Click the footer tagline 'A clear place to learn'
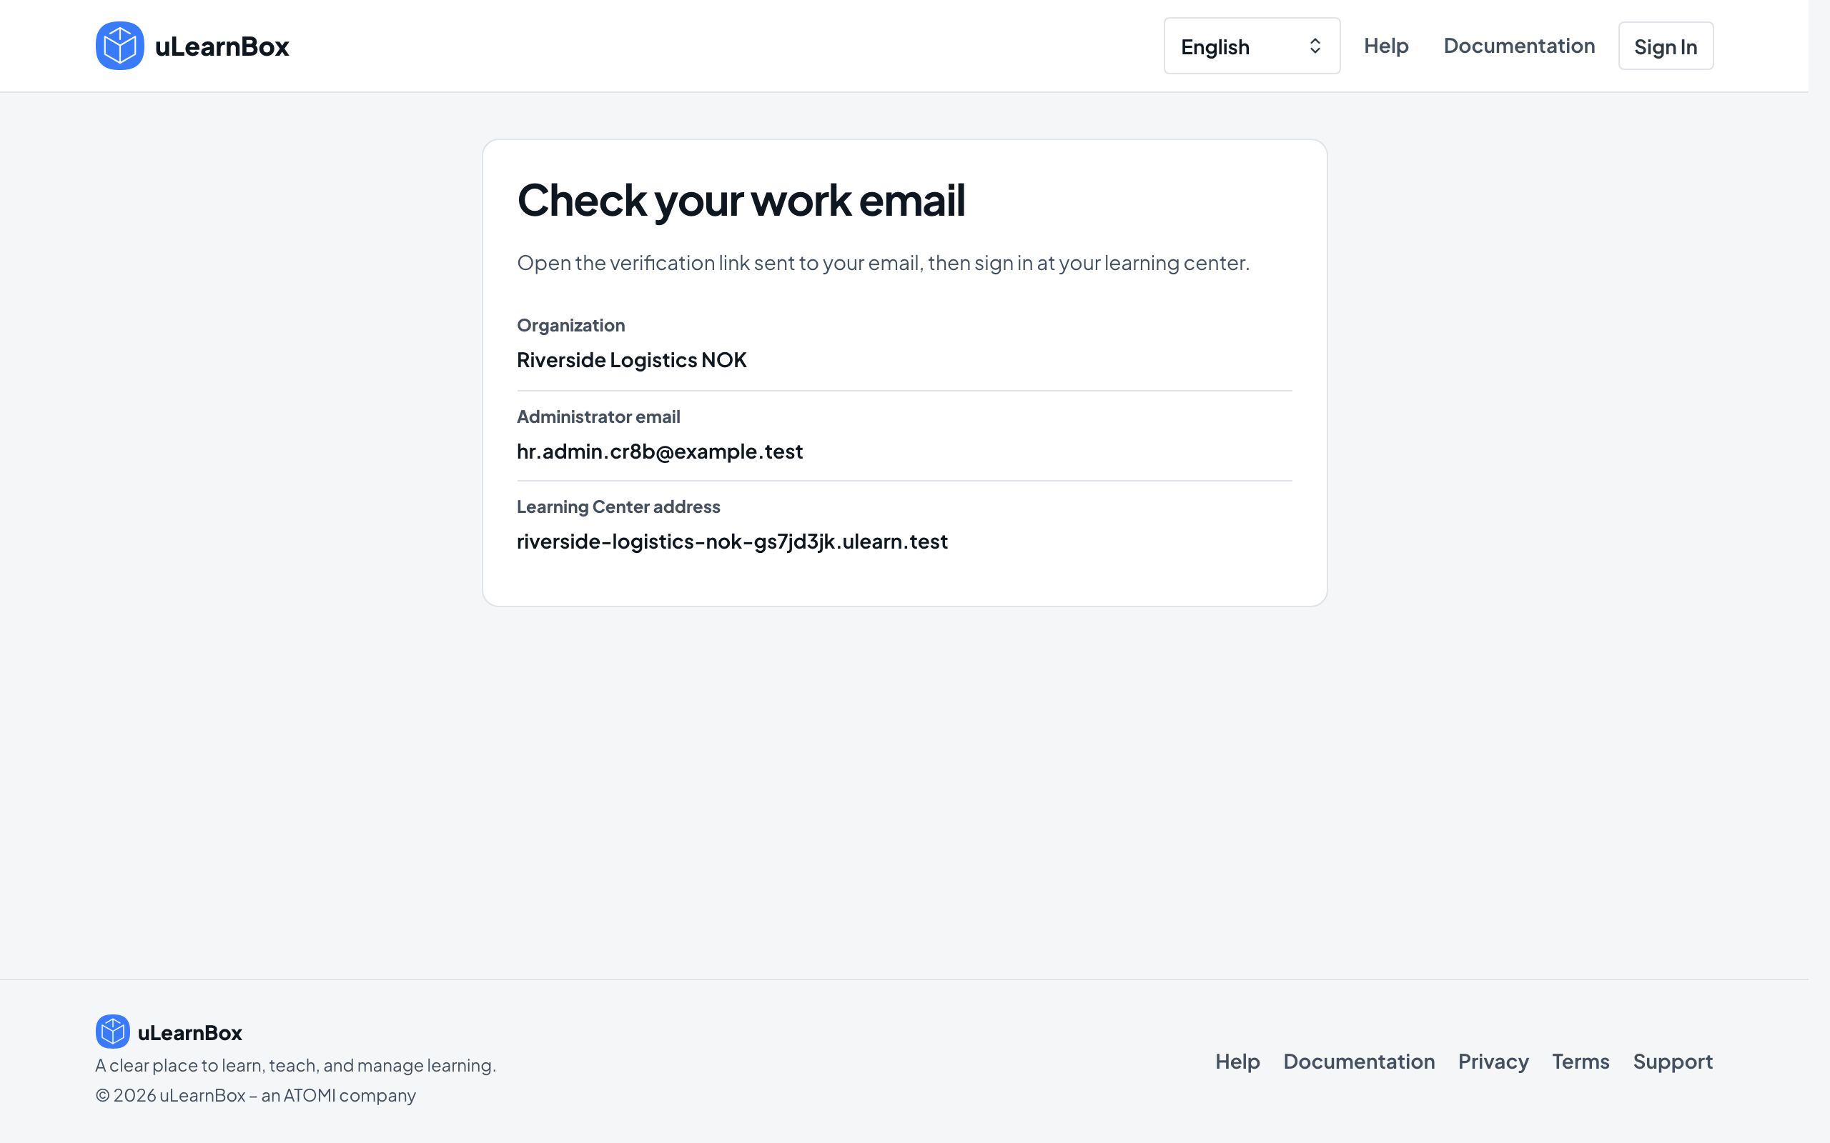Image resolution: width=1830 pixels, height=1143 pixels. pos(296,1065)
